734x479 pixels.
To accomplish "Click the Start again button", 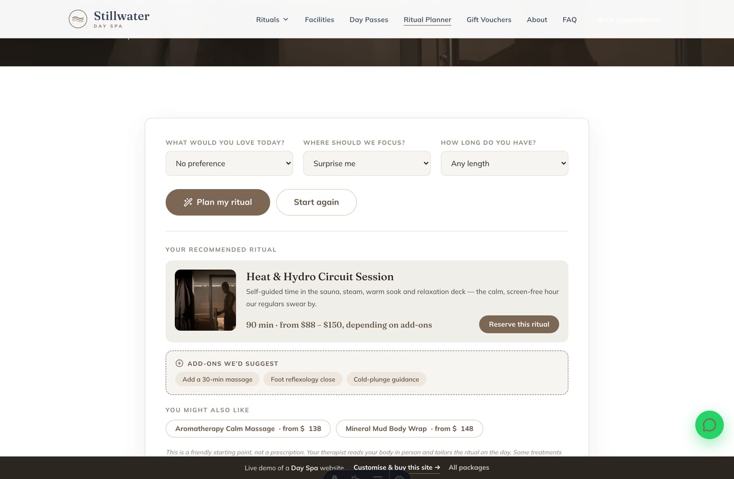I will click(317, 202).
